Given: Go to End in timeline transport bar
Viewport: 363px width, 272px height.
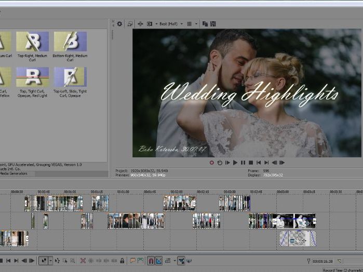Looking at the screenshot, I should point(16,261).
